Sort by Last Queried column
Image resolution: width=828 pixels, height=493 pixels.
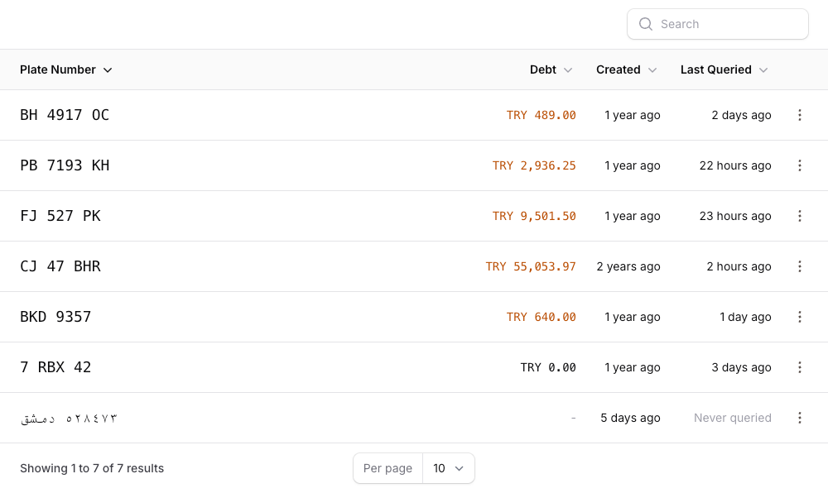pyautogui.click(x=724, y=69)
